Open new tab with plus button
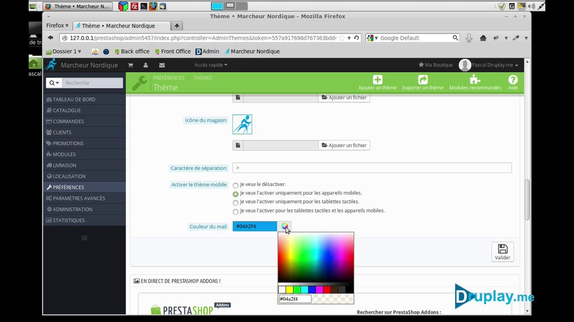This screenshot has height=322, width=574. (x=177, y=25)
